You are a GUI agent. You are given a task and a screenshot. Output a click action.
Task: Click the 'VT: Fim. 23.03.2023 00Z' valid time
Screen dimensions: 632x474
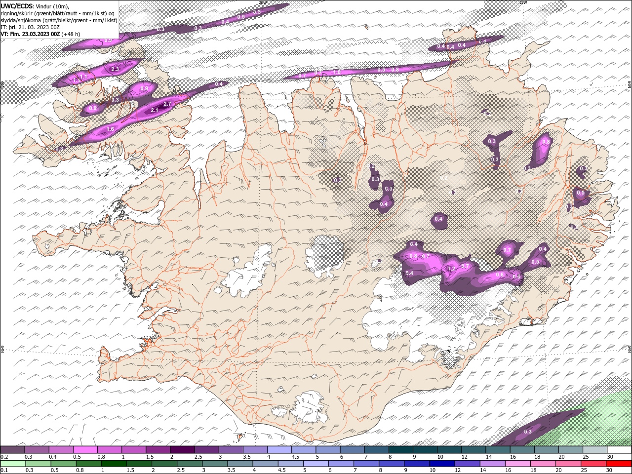click(x=30, y=34)
